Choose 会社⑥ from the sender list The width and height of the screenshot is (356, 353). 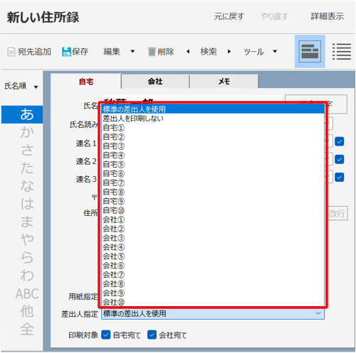(213, 266)
